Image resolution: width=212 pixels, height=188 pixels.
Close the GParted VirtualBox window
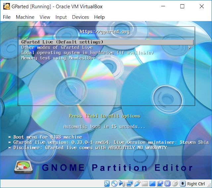(202, 6)
